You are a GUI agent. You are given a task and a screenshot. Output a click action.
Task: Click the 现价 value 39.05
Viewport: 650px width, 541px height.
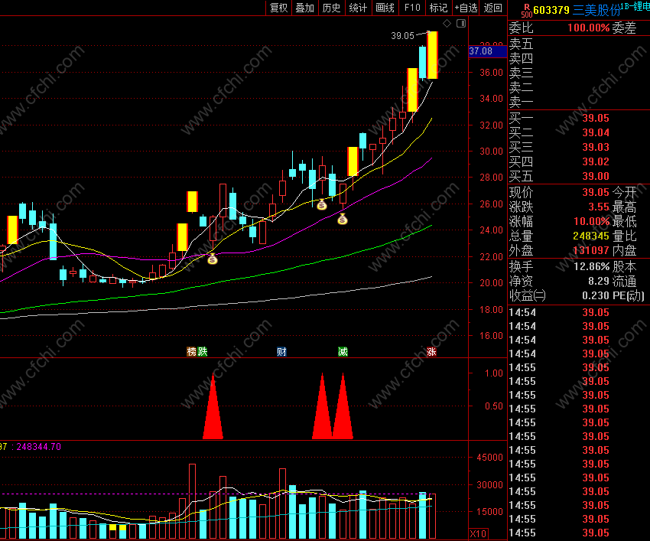click(x=596, y=193)
